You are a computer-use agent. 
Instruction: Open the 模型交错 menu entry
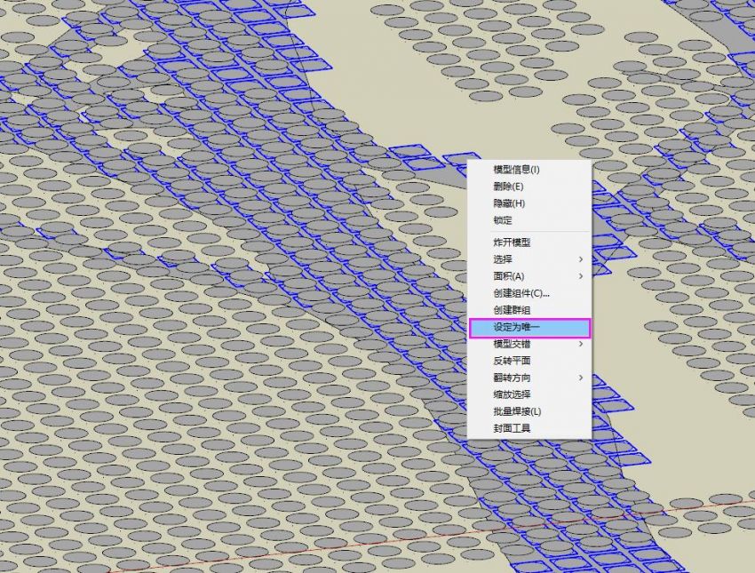(529, 344)
